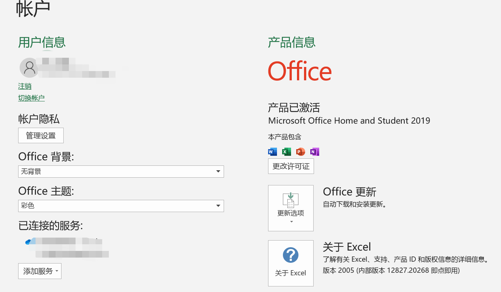
Task: Click the Word product icon
Action: click(x=273, y=152)
